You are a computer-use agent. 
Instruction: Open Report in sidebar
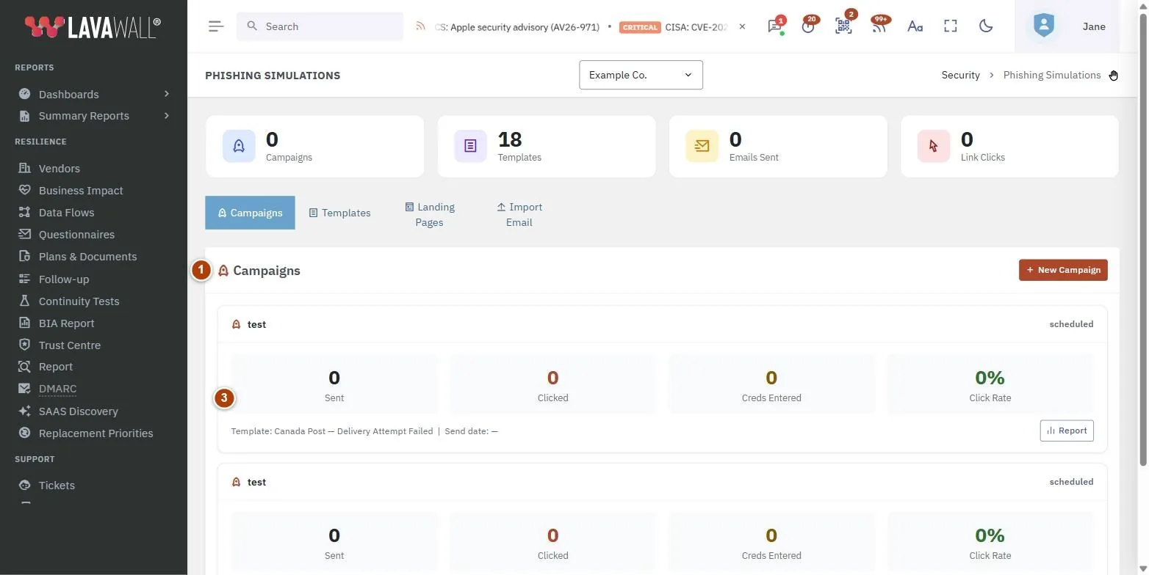56,367
